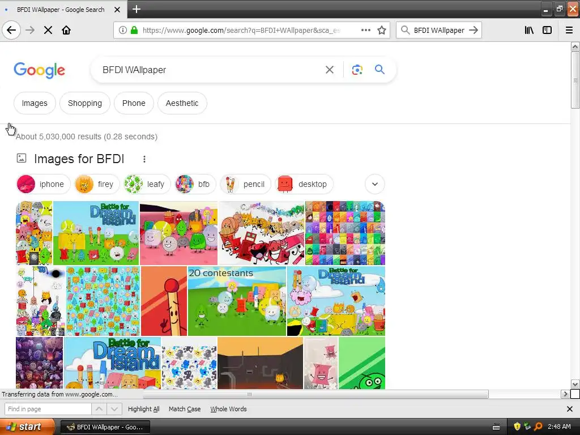
Task: Open the browser home page icon
Action: (66, 30)
